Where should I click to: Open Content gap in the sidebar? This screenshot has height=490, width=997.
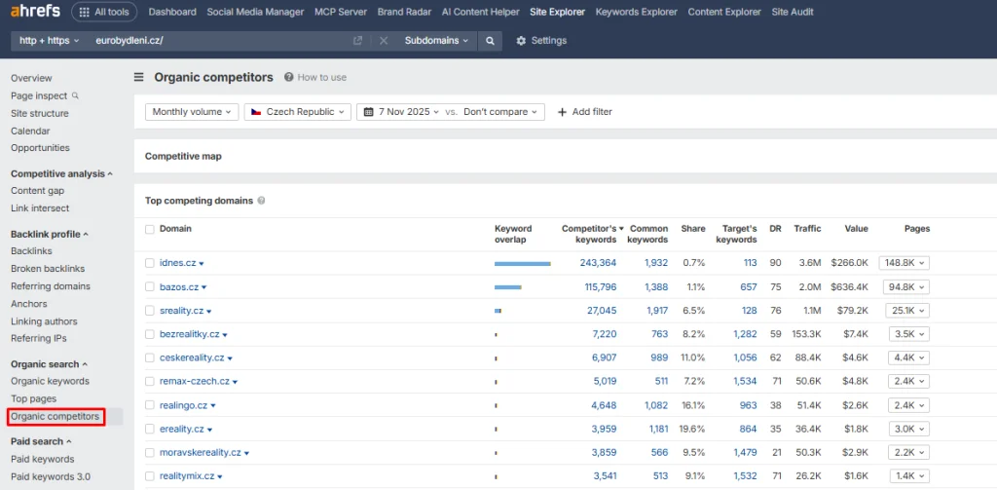(38, 190)
